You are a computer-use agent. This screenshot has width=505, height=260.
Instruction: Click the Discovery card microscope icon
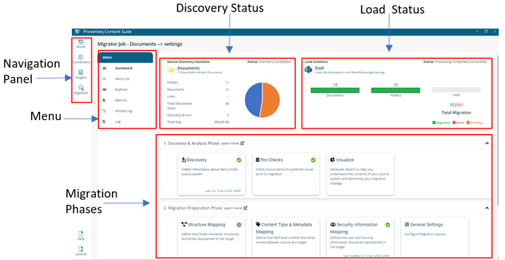coord(184,160)
